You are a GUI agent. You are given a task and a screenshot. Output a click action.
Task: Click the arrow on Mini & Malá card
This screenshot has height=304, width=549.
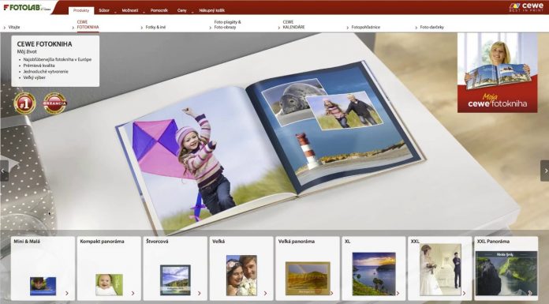(x=67, y=293)
